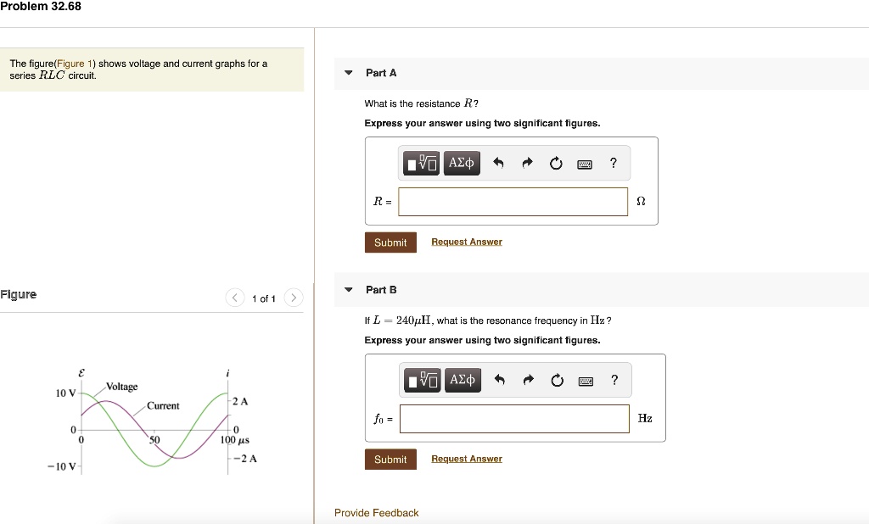
Task: Click the next figure arrow in the Figure pane
Action: point(293,298)
